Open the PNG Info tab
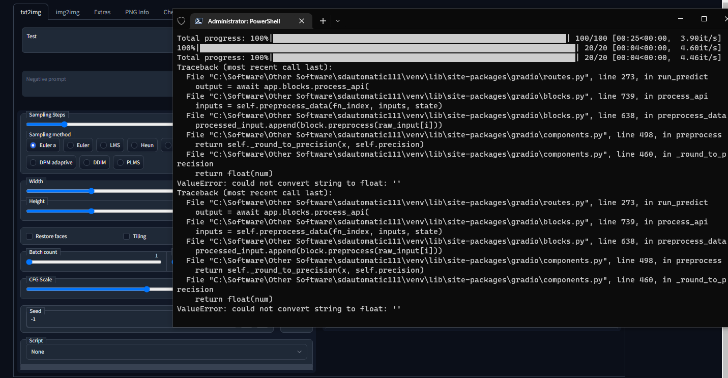 (137, 12)
